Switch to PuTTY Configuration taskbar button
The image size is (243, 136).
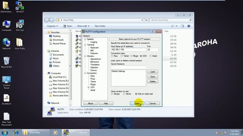(76, 133)
